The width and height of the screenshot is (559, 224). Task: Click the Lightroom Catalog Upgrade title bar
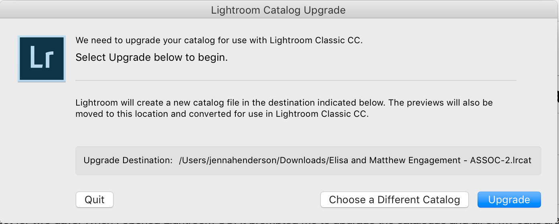278,10
